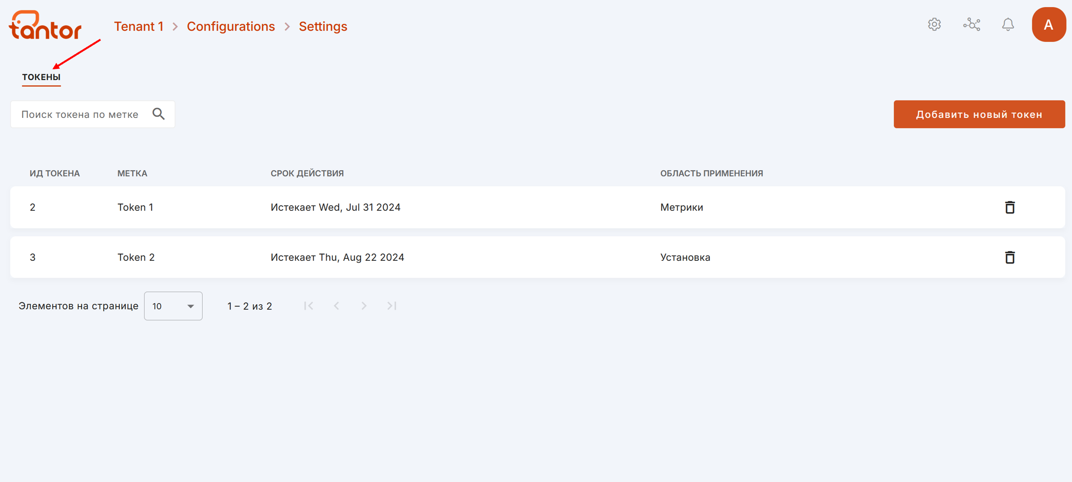Viewport: 1072px width, 482px height.
Task: Click Элементов на странице label
Action: coord(78,306)
